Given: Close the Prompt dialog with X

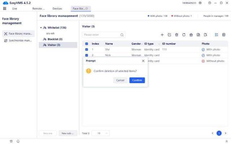Looking at the screenshot, I should (x=143, y=61).
